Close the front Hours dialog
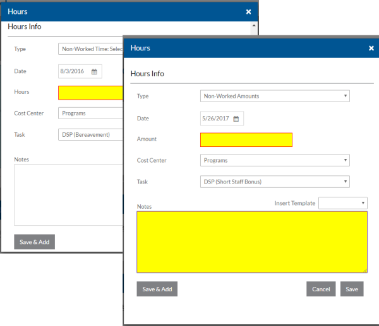This screenshot has width=379, height=326. 371,48
